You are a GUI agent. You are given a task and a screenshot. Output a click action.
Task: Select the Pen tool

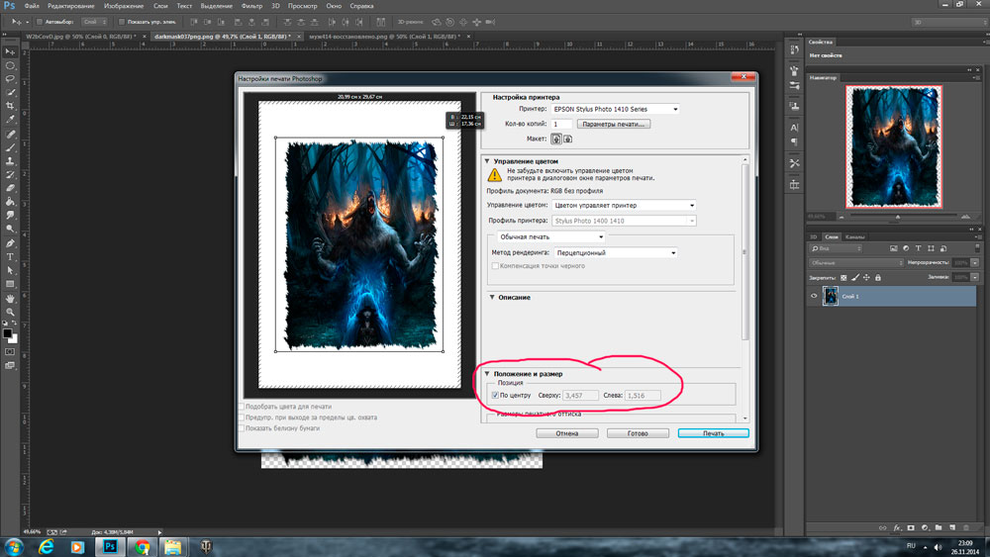coord(10,243)
